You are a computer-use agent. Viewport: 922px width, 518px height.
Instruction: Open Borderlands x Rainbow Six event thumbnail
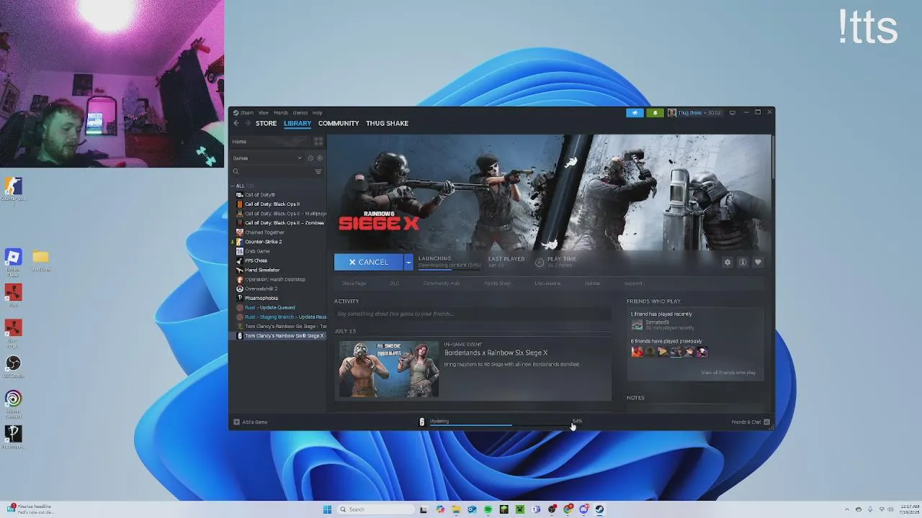click(x=389, y=369)
